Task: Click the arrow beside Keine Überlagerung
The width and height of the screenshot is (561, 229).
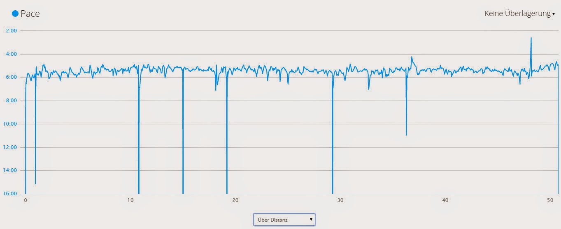Action: tap(553, 14)
